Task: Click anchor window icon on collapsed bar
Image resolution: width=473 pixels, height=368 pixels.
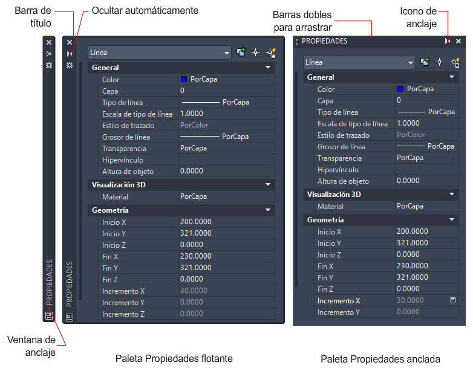Action: tap(49, 315)
